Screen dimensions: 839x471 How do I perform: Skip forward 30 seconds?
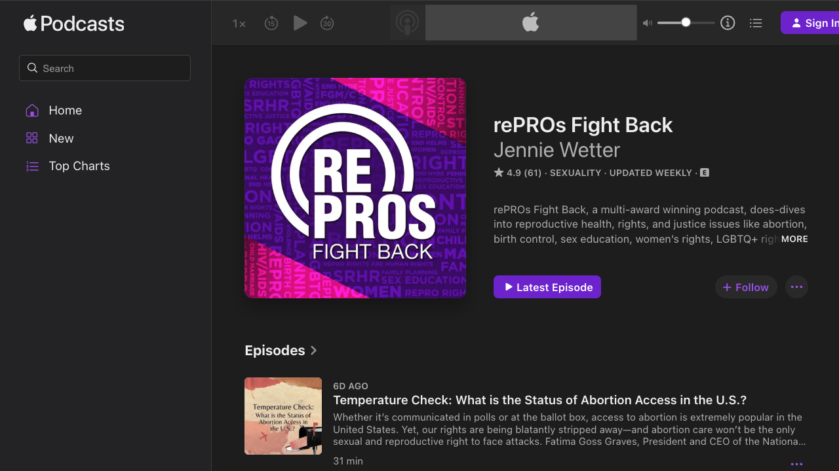click(x=327, y=24)
